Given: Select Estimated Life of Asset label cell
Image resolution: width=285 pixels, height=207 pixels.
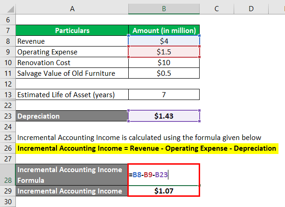Looking at the screenshot, I should 72,94.
